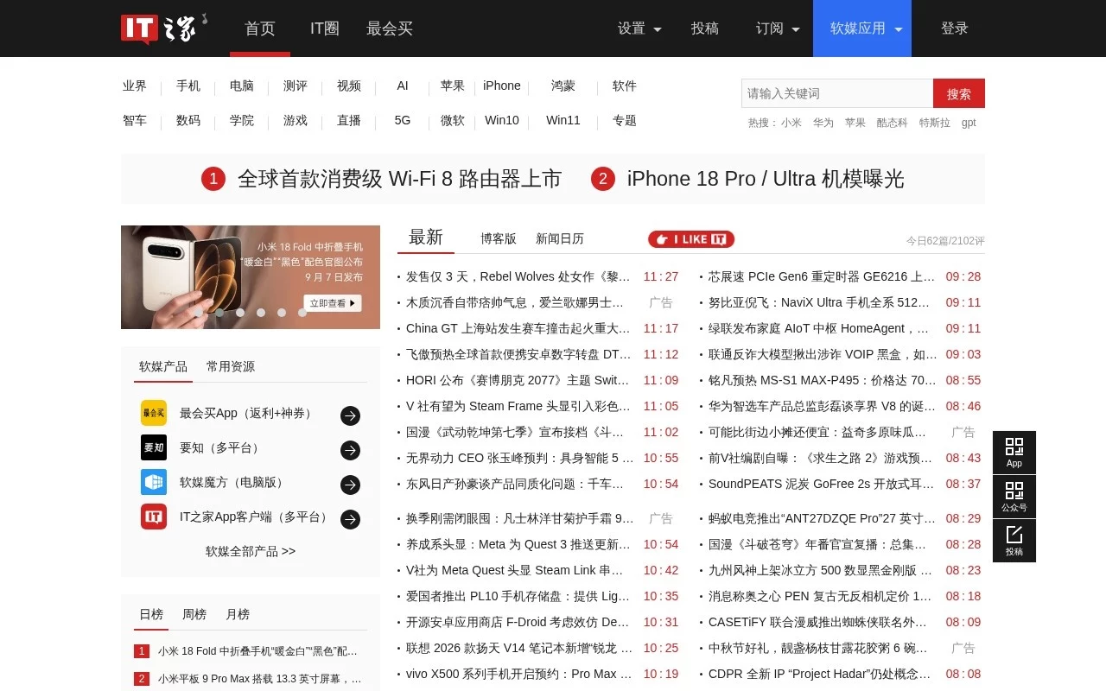
Task: Click hot search term 小米
Action: click(x=791, y=123)
